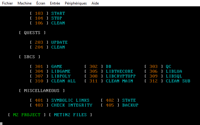Click the number 403

tap(39, 105)
